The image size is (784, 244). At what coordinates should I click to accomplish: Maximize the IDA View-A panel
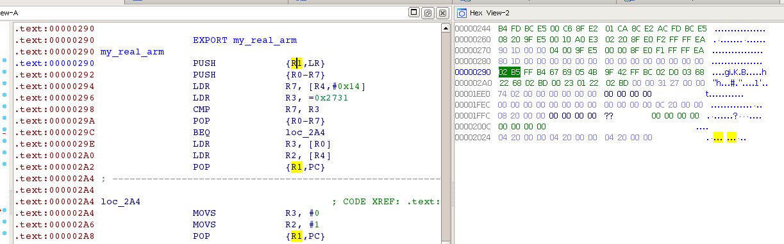[414, 12]
